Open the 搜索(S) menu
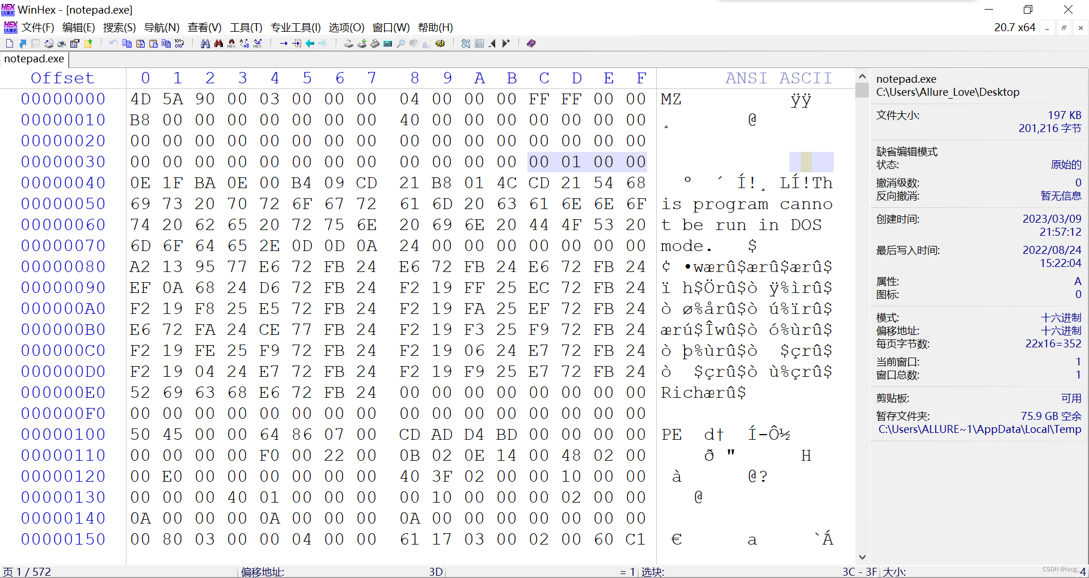Screen dimensions: 1089x578 pos(119,27)
